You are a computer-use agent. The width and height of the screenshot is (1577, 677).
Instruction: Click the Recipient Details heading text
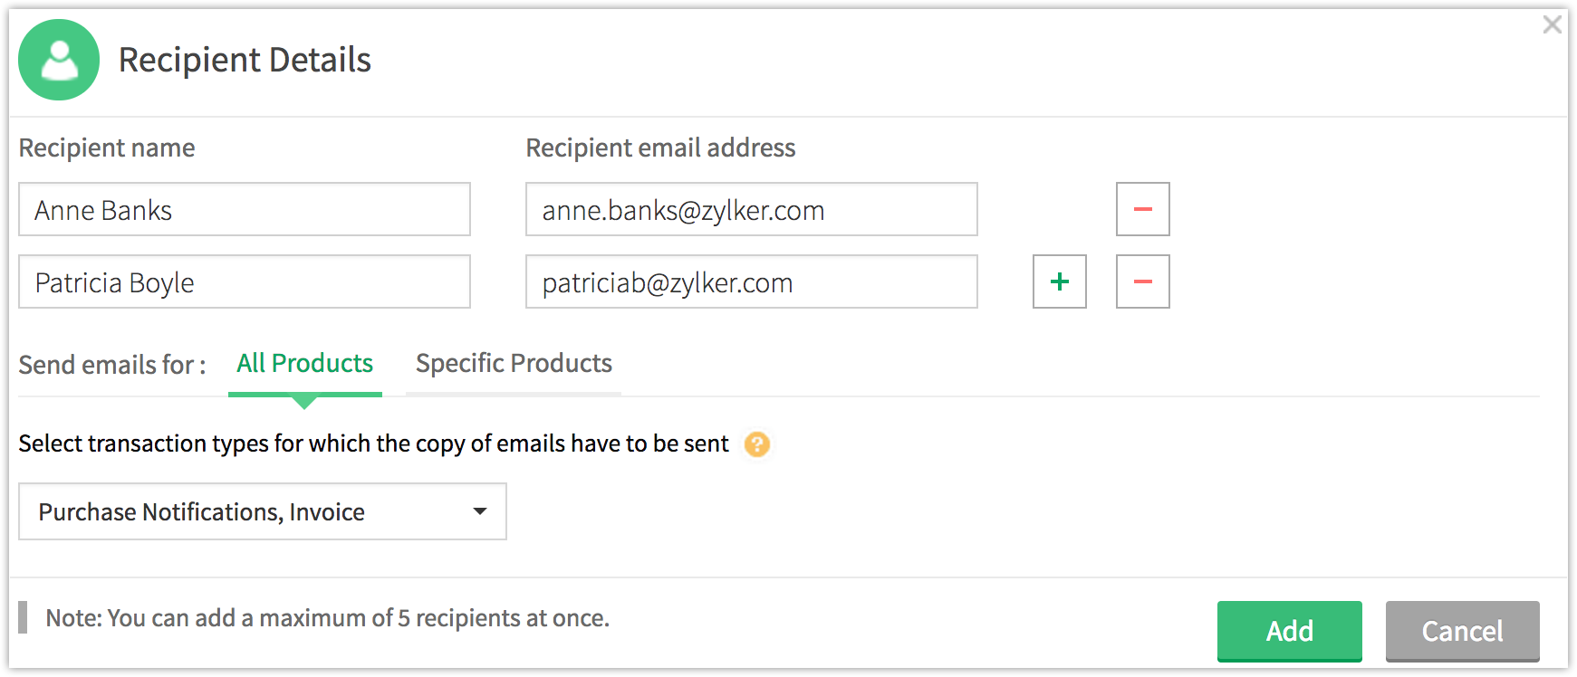click(x=245, y=60)
